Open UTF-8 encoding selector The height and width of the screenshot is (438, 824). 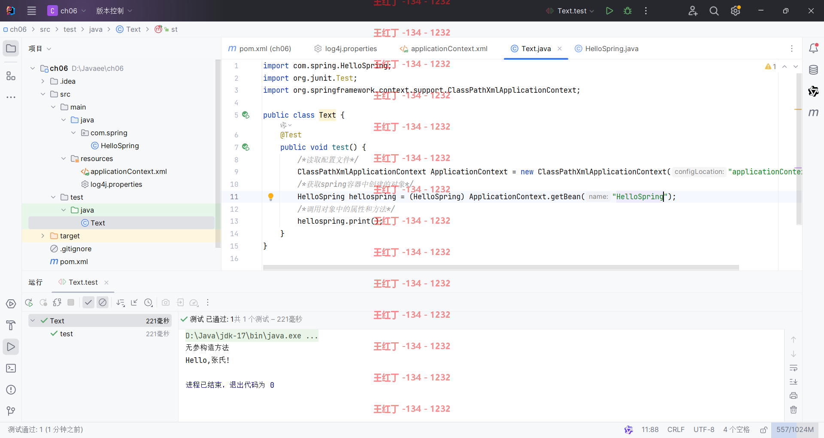(x=704, y=430)
